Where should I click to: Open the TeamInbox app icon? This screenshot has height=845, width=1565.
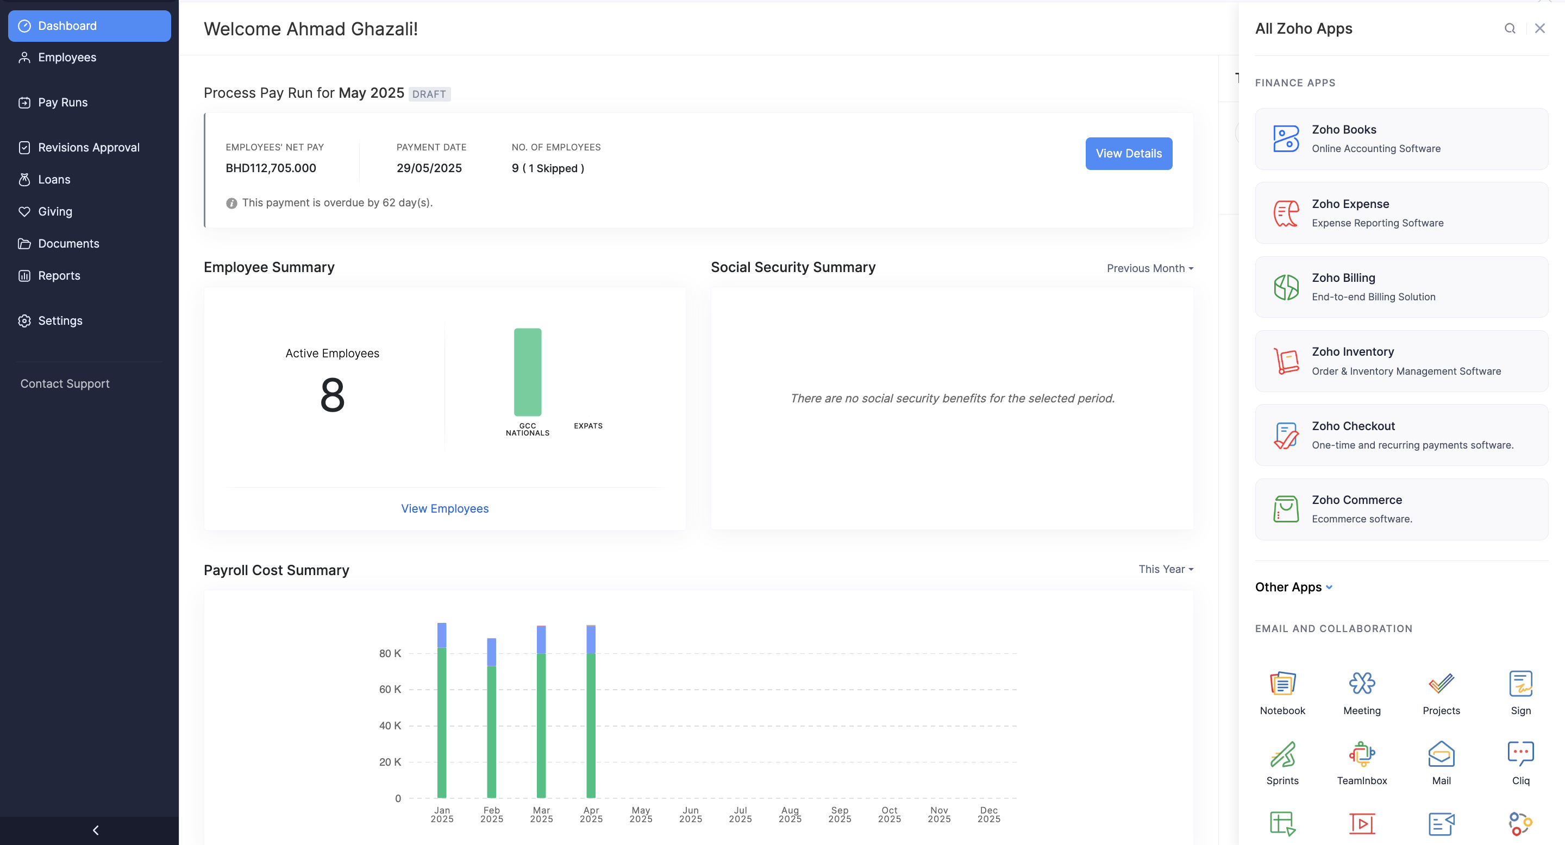point(1361,754)
